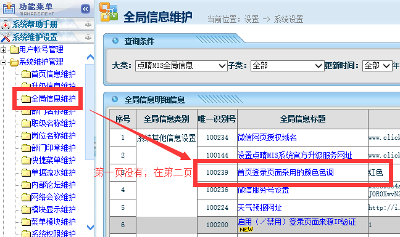Click the sidebar scroll-up chevron
400x237 pixels.
pos(90,57)
